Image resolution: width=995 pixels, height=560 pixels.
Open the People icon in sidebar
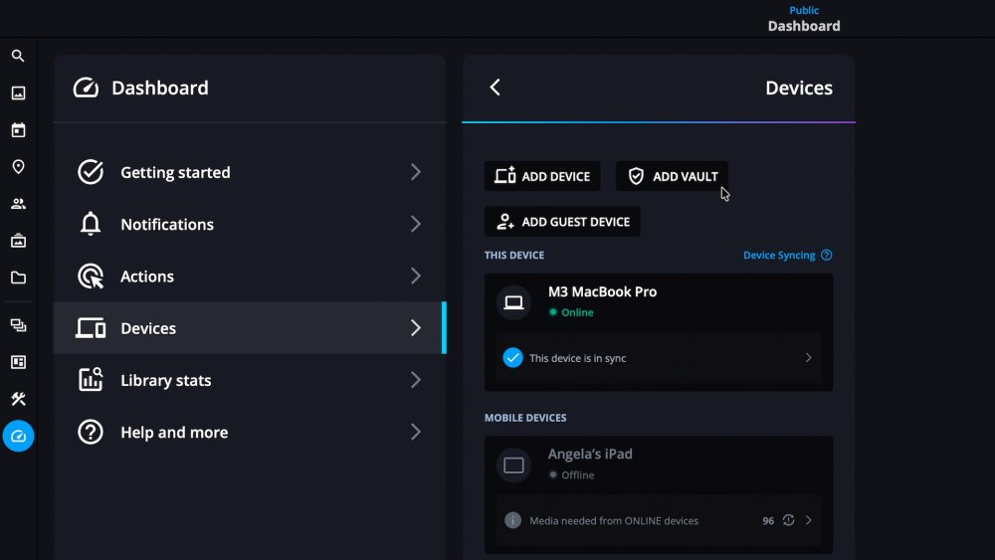(x=18, y=204)
